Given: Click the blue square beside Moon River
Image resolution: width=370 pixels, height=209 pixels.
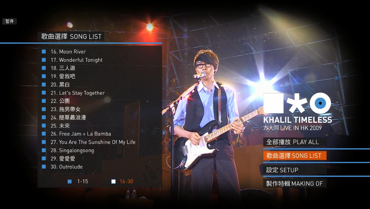Looking at the screenshot, I should [44, 51].
